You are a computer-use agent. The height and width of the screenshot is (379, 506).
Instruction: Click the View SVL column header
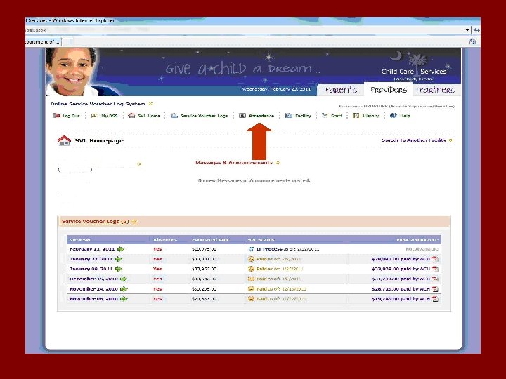(x=80, y=240)
